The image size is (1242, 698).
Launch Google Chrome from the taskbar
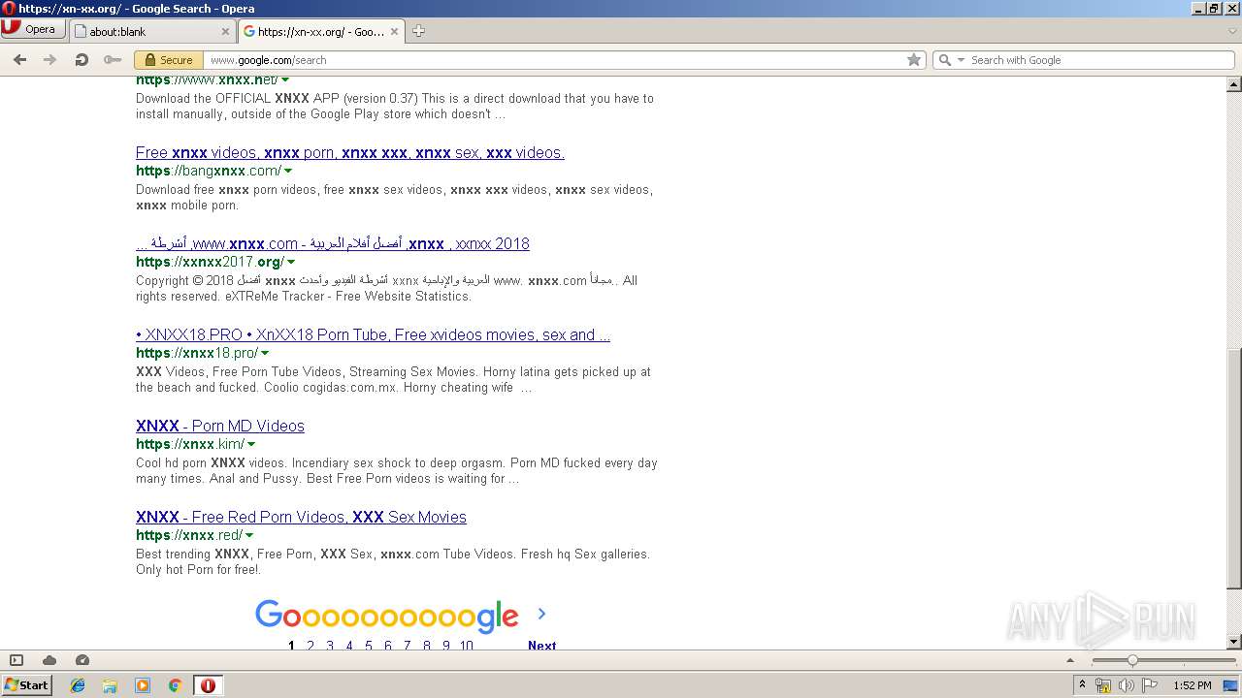click(176, 685)
